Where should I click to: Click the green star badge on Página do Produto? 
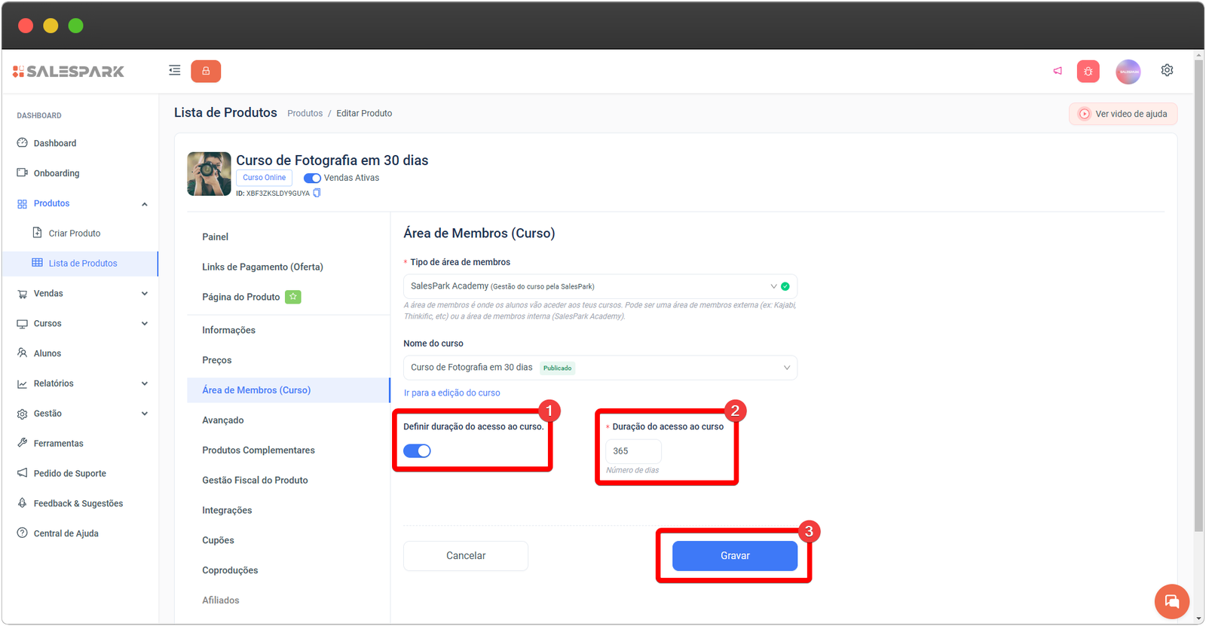pyautogui.click(x=293, y=297)
